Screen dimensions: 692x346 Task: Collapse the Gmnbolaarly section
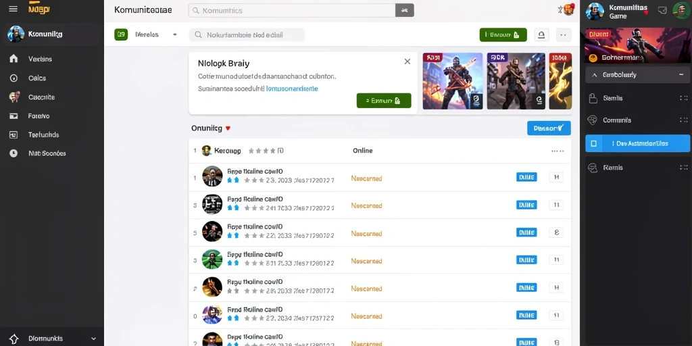681,75
